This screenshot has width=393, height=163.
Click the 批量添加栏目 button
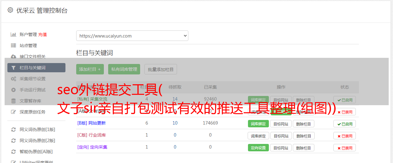(x=161, y=69)
